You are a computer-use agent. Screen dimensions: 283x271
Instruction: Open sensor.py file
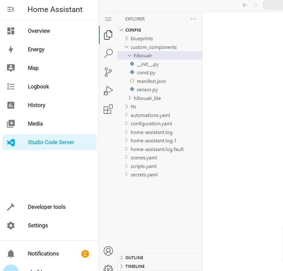[160, 89]
